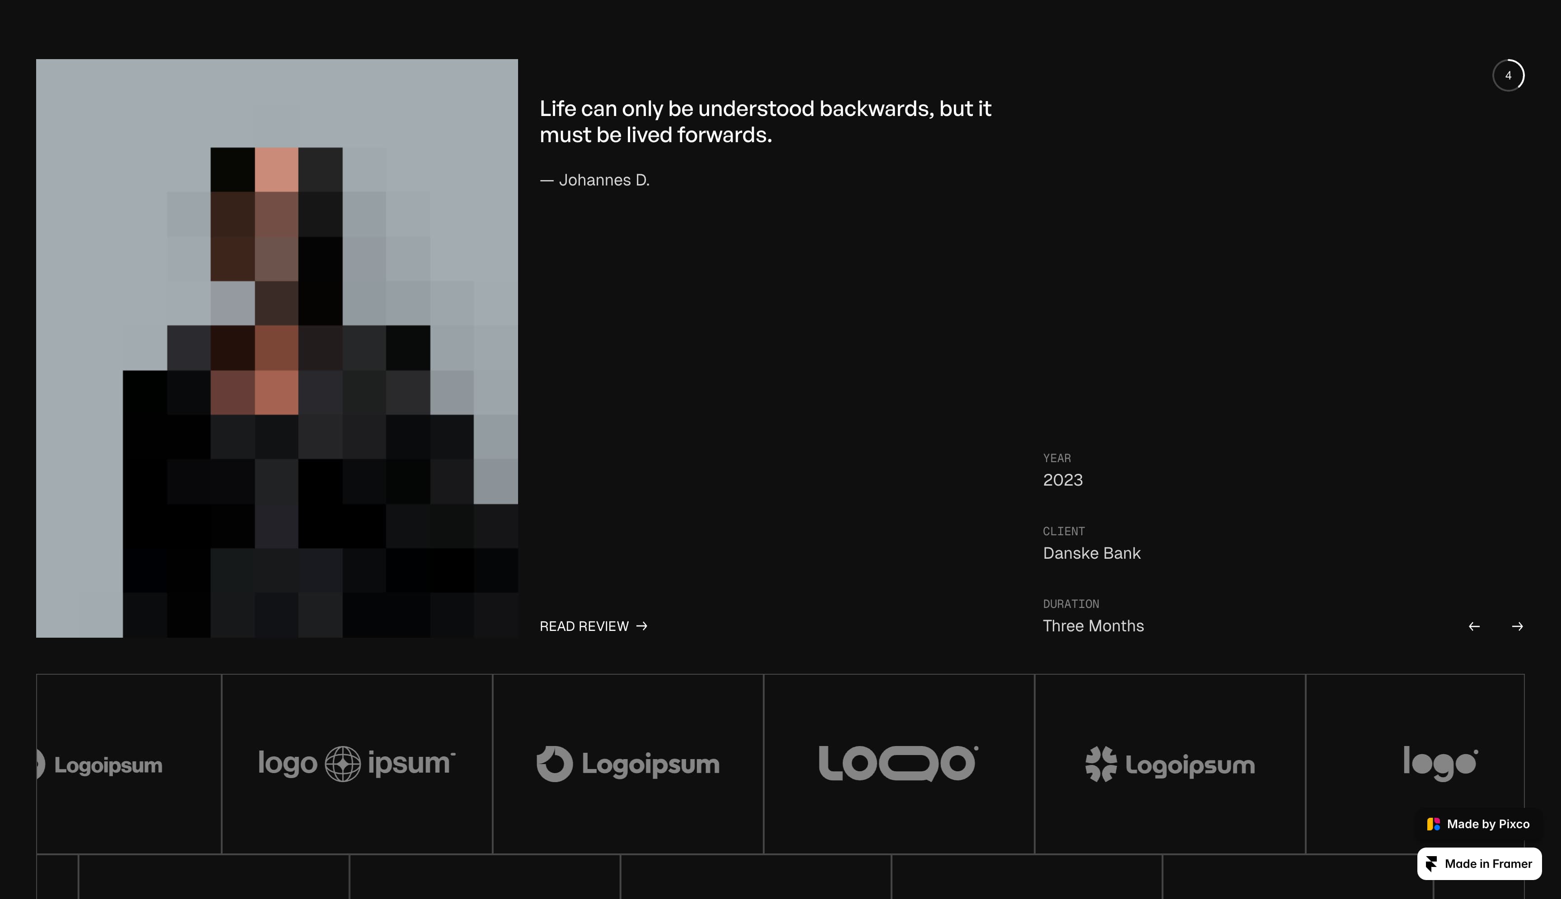The height and width of the screenshot is (899, 1561).
Task: Click the partially visible 'logo' wordmark at right
Action: tap(1440, 763)
